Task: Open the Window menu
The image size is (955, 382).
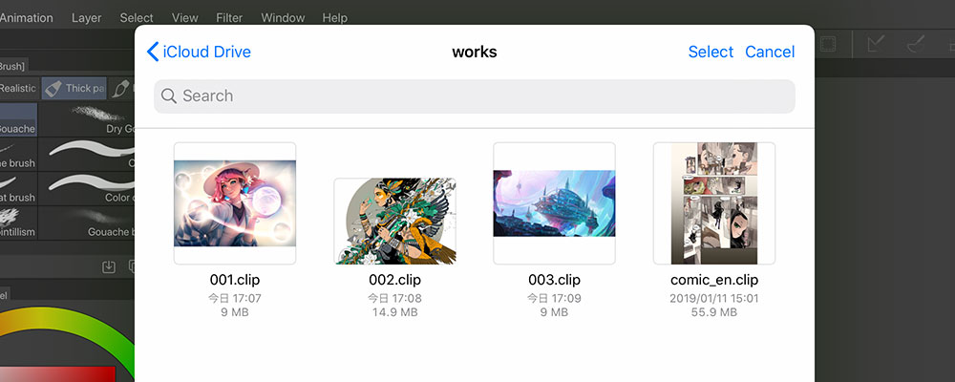Action: (x=283, y=17)
